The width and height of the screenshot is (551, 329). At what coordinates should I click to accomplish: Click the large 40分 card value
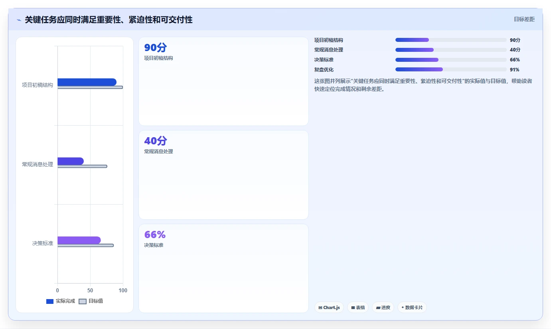(x=156, y=141)
